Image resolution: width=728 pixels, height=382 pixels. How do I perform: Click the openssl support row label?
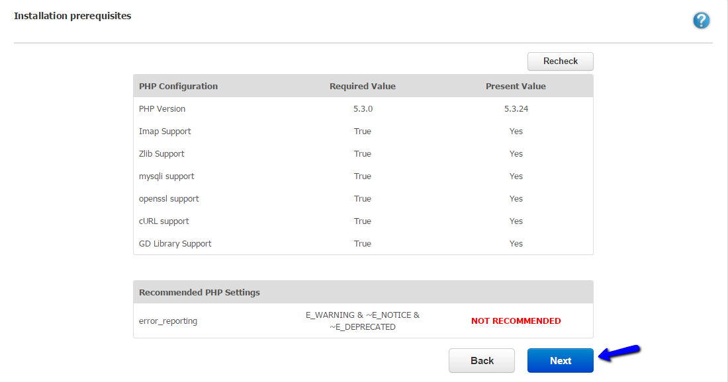coord(169,198)
